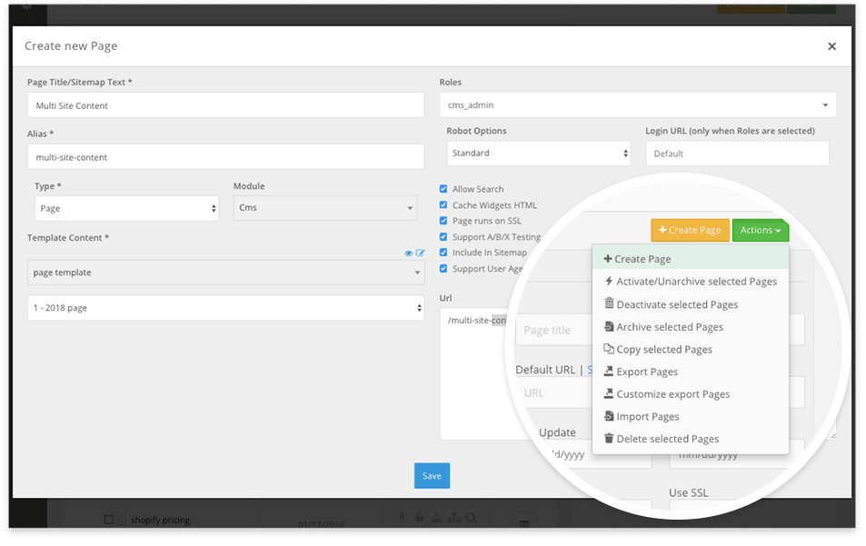The width and height of the screenshot is (866, 546).
Task: Open the Module dropdown showing Cms
Action: [324, 208]
